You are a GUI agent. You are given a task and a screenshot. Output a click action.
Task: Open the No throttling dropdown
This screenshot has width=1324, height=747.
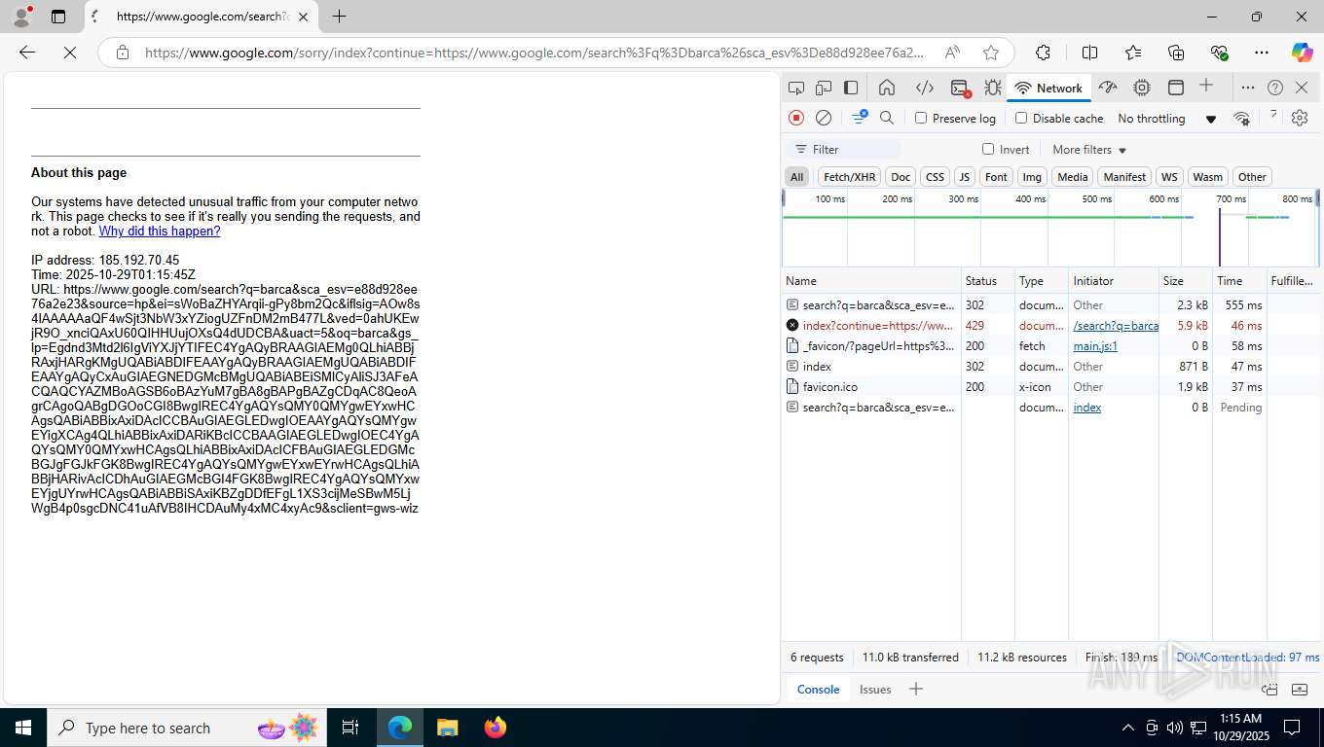(x=1166, y=119)
